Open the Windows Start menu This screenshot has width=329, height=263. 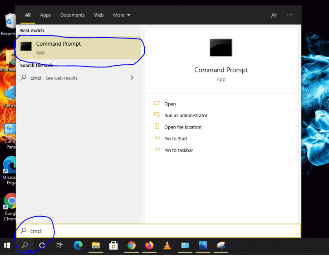coord(7,245)
